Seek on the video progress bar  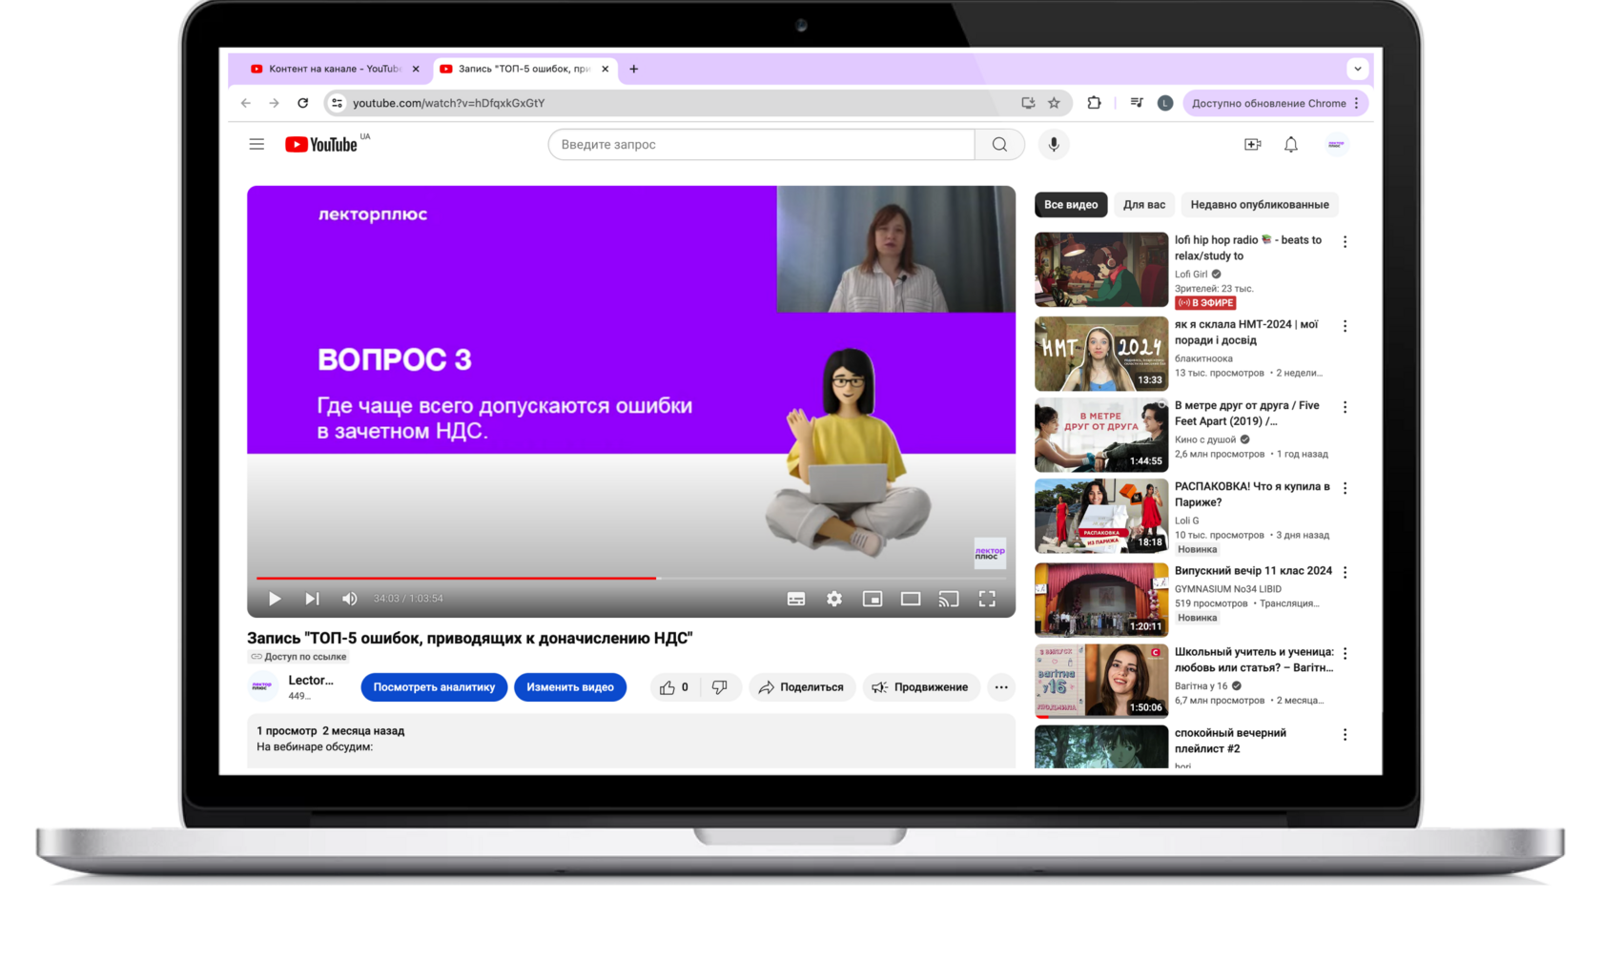630,578
